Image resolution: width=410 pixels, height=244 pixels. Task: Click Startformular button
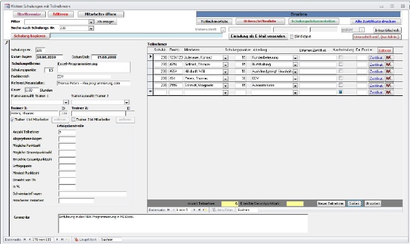[x=29, y=15]
